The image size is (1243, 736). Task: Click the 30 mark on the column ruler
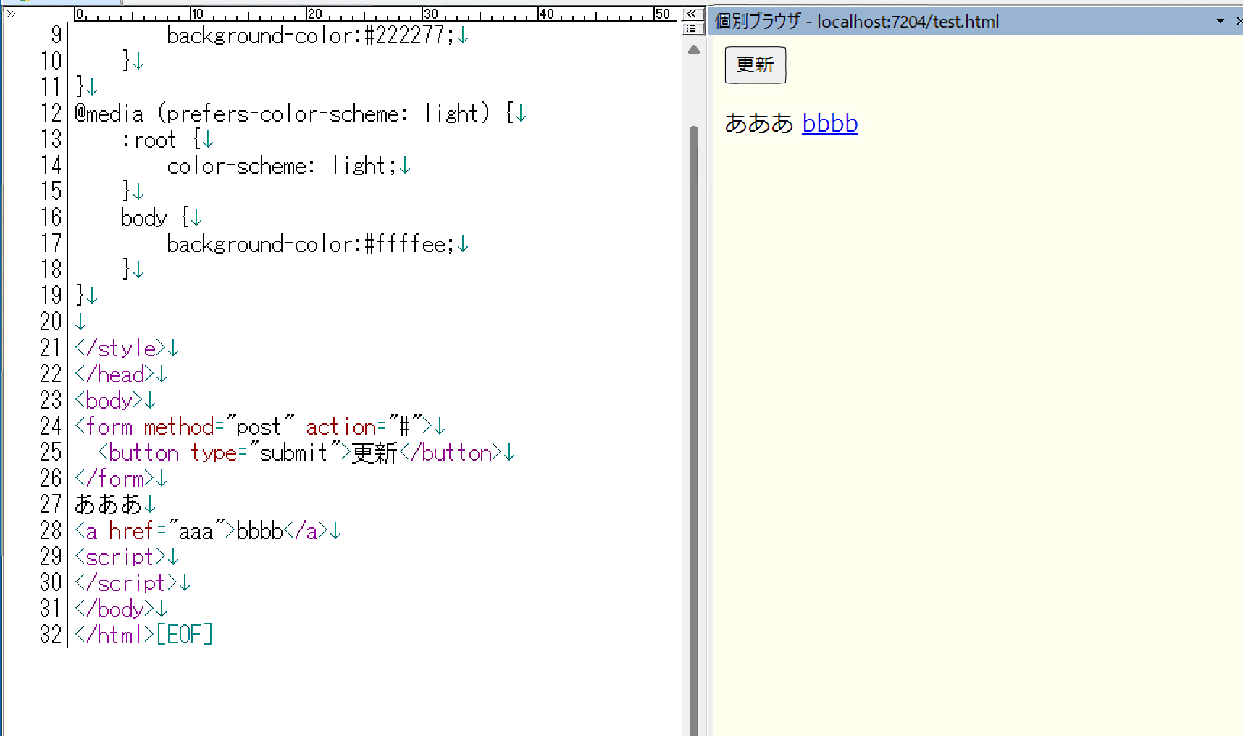[430, 14]
